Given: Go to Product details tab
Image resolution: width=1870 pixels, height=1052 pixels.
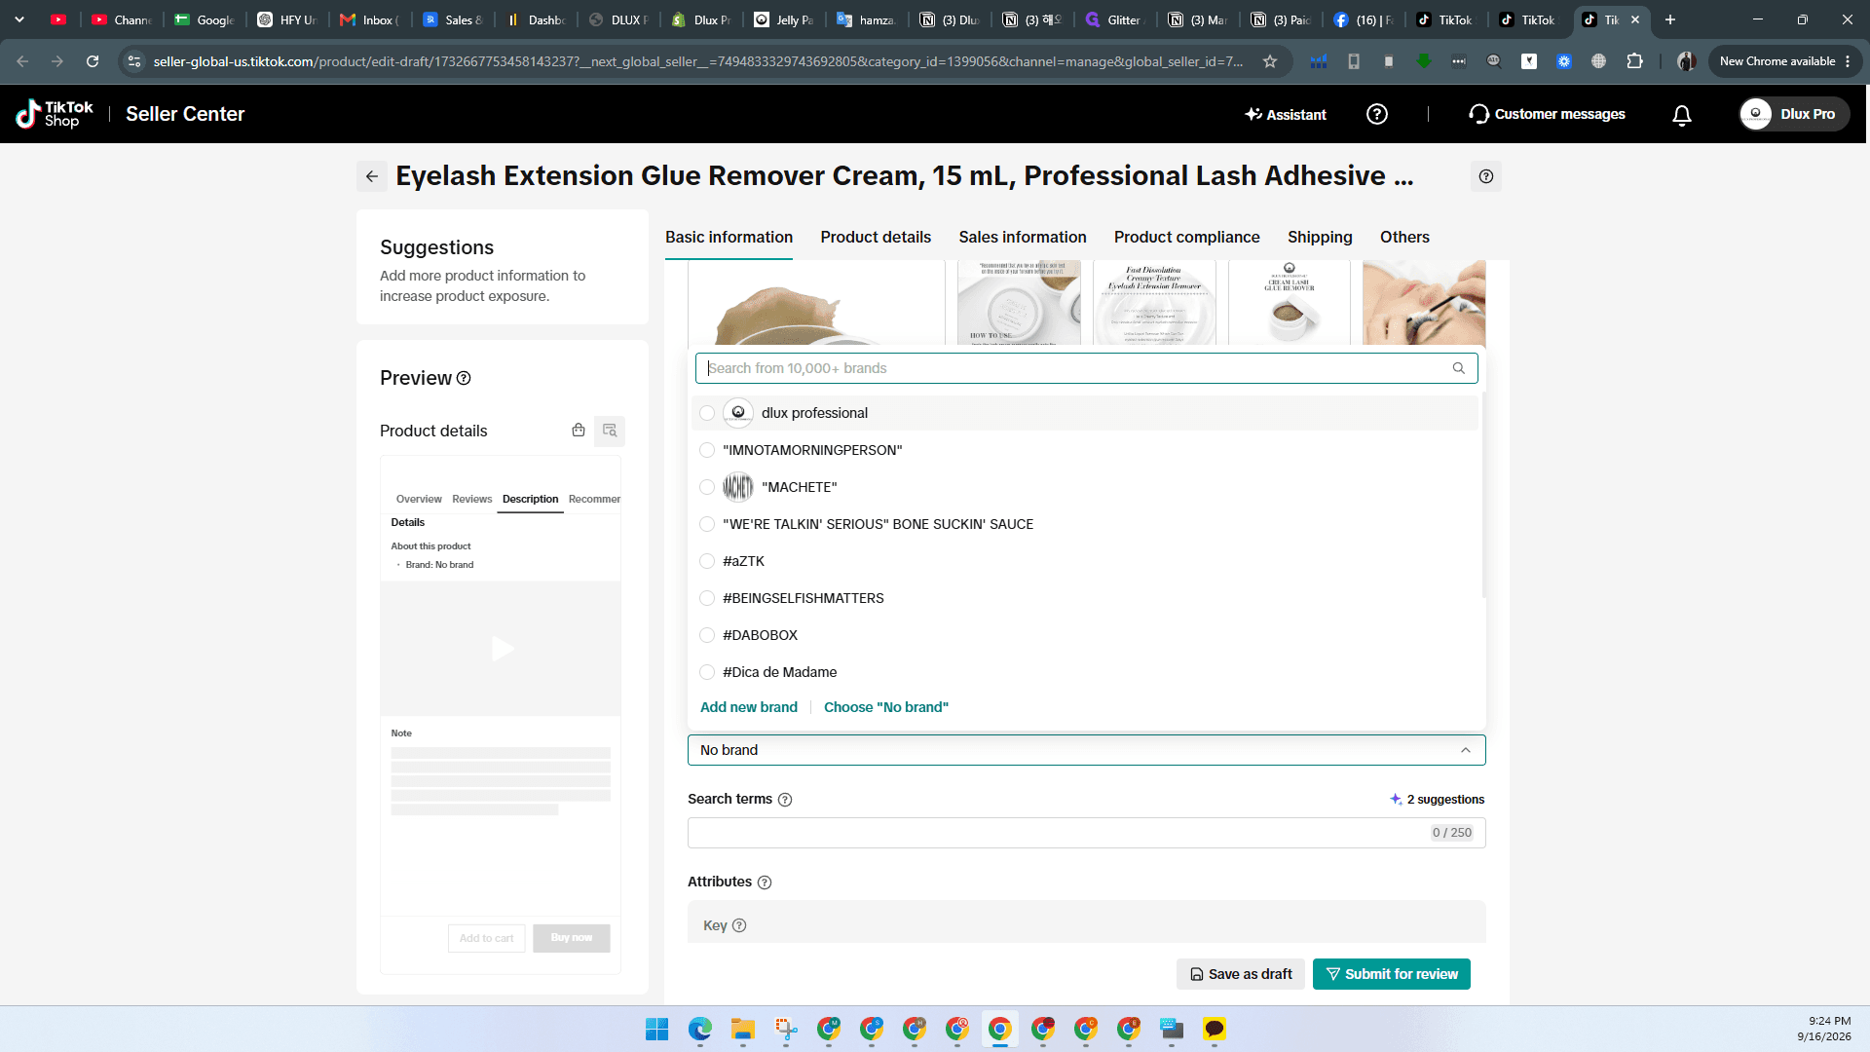Looking at the screenshot, I should coord(875,237).
